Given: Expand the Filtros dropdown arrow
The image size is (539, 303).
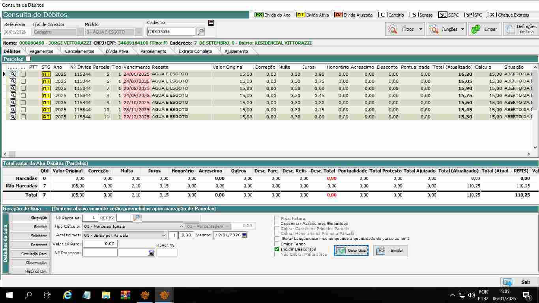Looking at the screenshot, I should click(421, 29).
